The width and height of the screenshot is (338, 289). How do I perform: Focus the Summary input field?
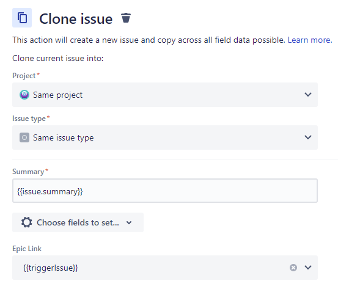pyautogui.click(x=165, y=191)
